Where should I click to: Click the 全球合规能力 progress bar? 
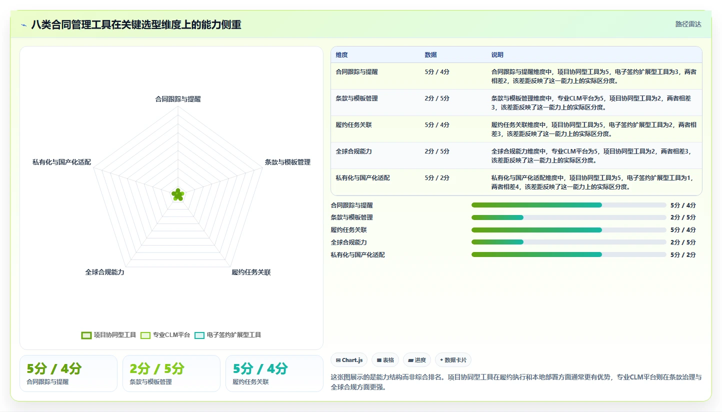[569, 242]
